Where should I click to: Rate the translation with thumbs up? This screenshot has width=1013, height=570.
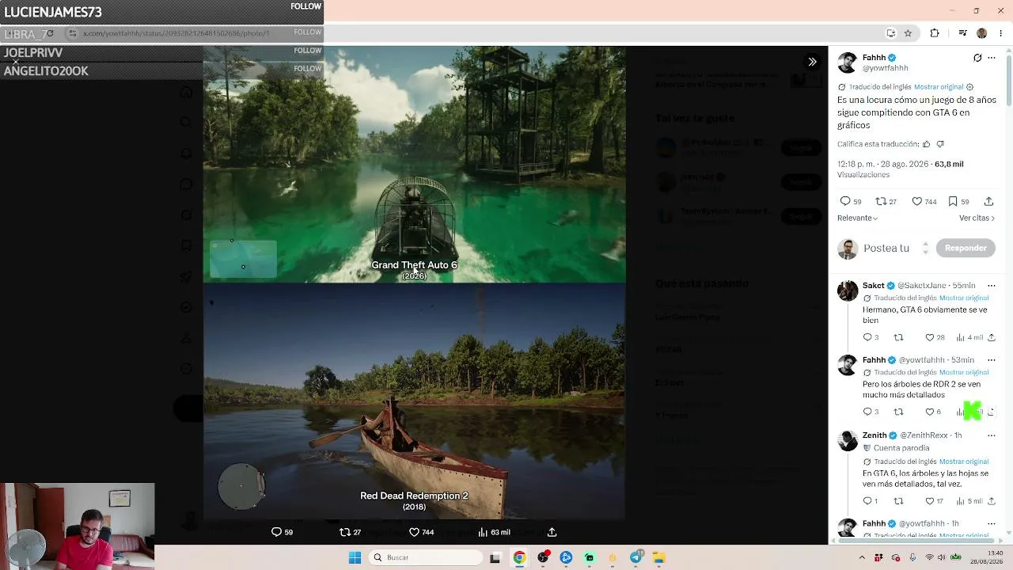click(926, 144)
